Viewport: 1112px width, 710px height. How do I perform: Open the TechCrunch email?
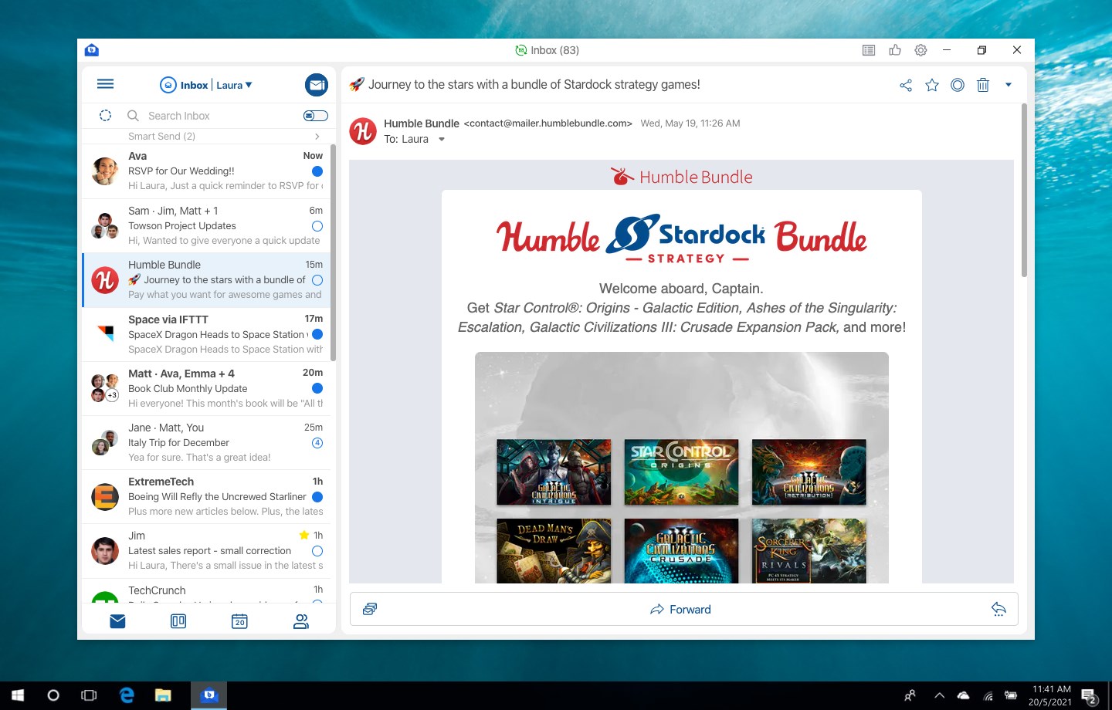click(206, 591)
